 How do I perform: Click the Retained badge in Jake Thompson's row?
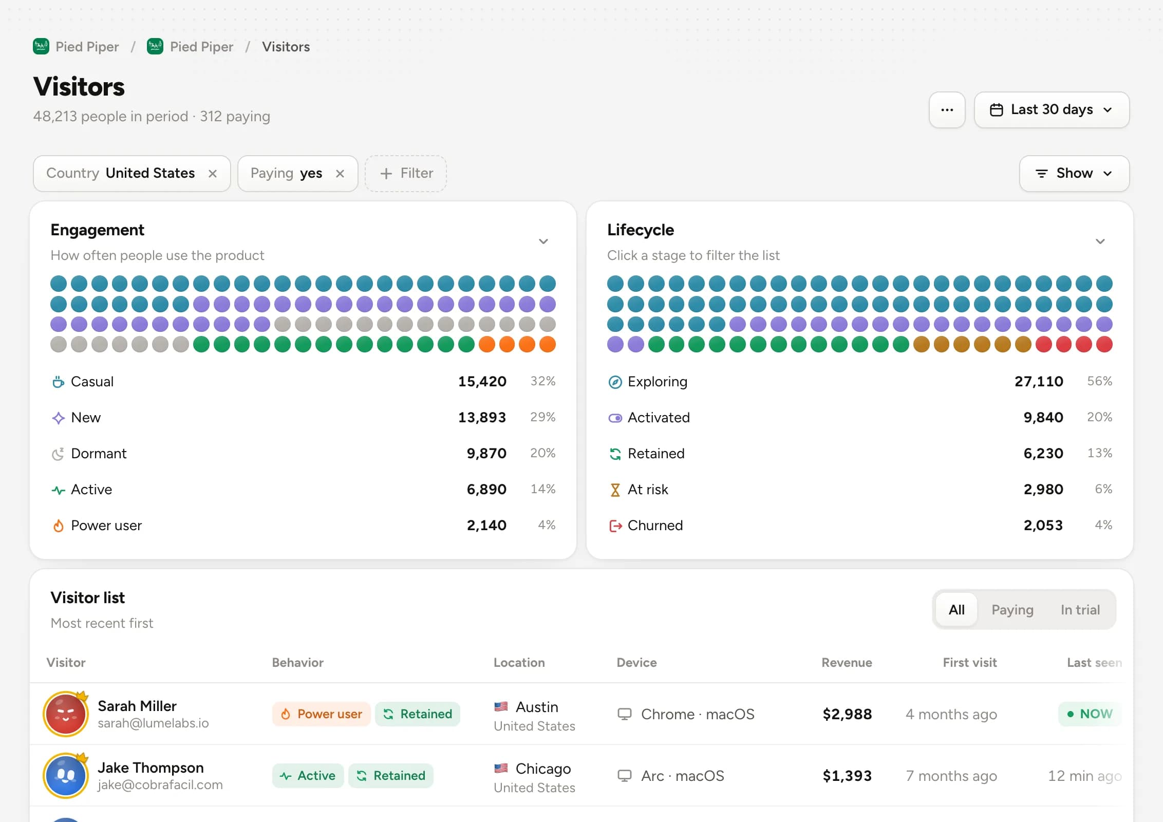(x=391, y=776)
